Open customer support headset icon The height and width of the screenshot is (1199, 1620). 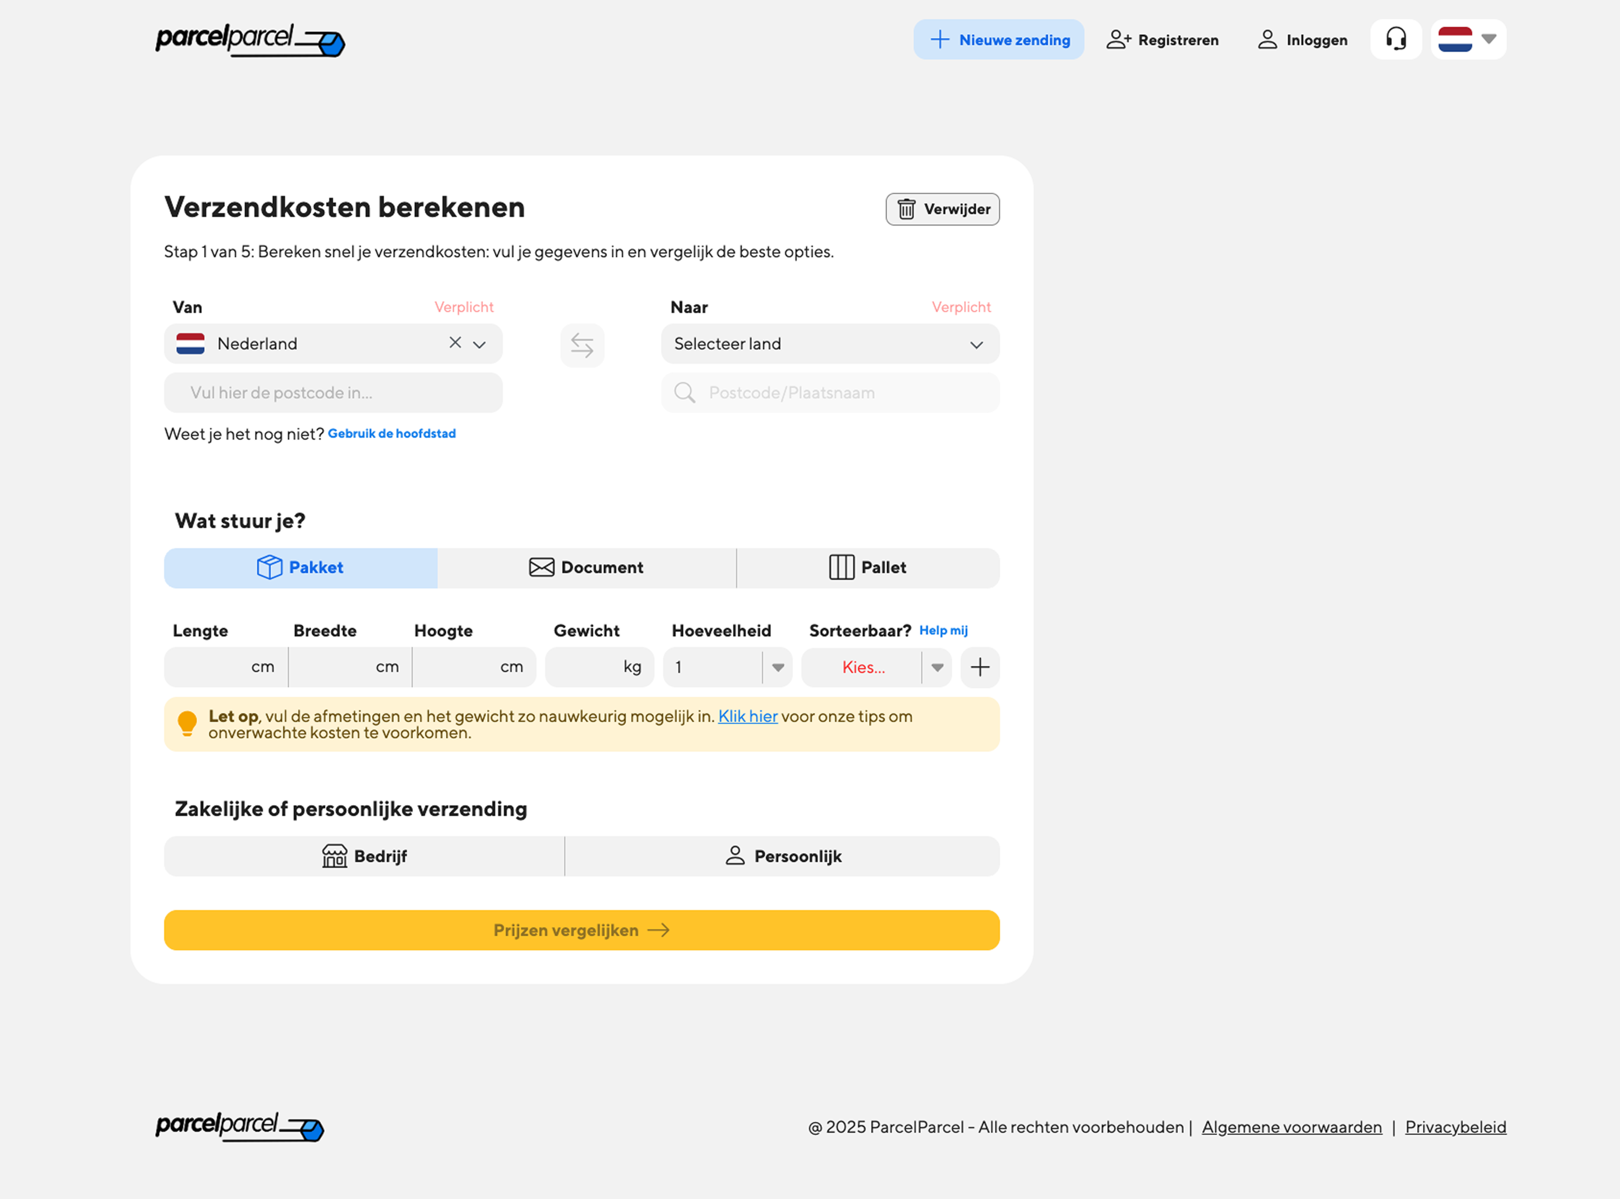[x=1396, y=39]
